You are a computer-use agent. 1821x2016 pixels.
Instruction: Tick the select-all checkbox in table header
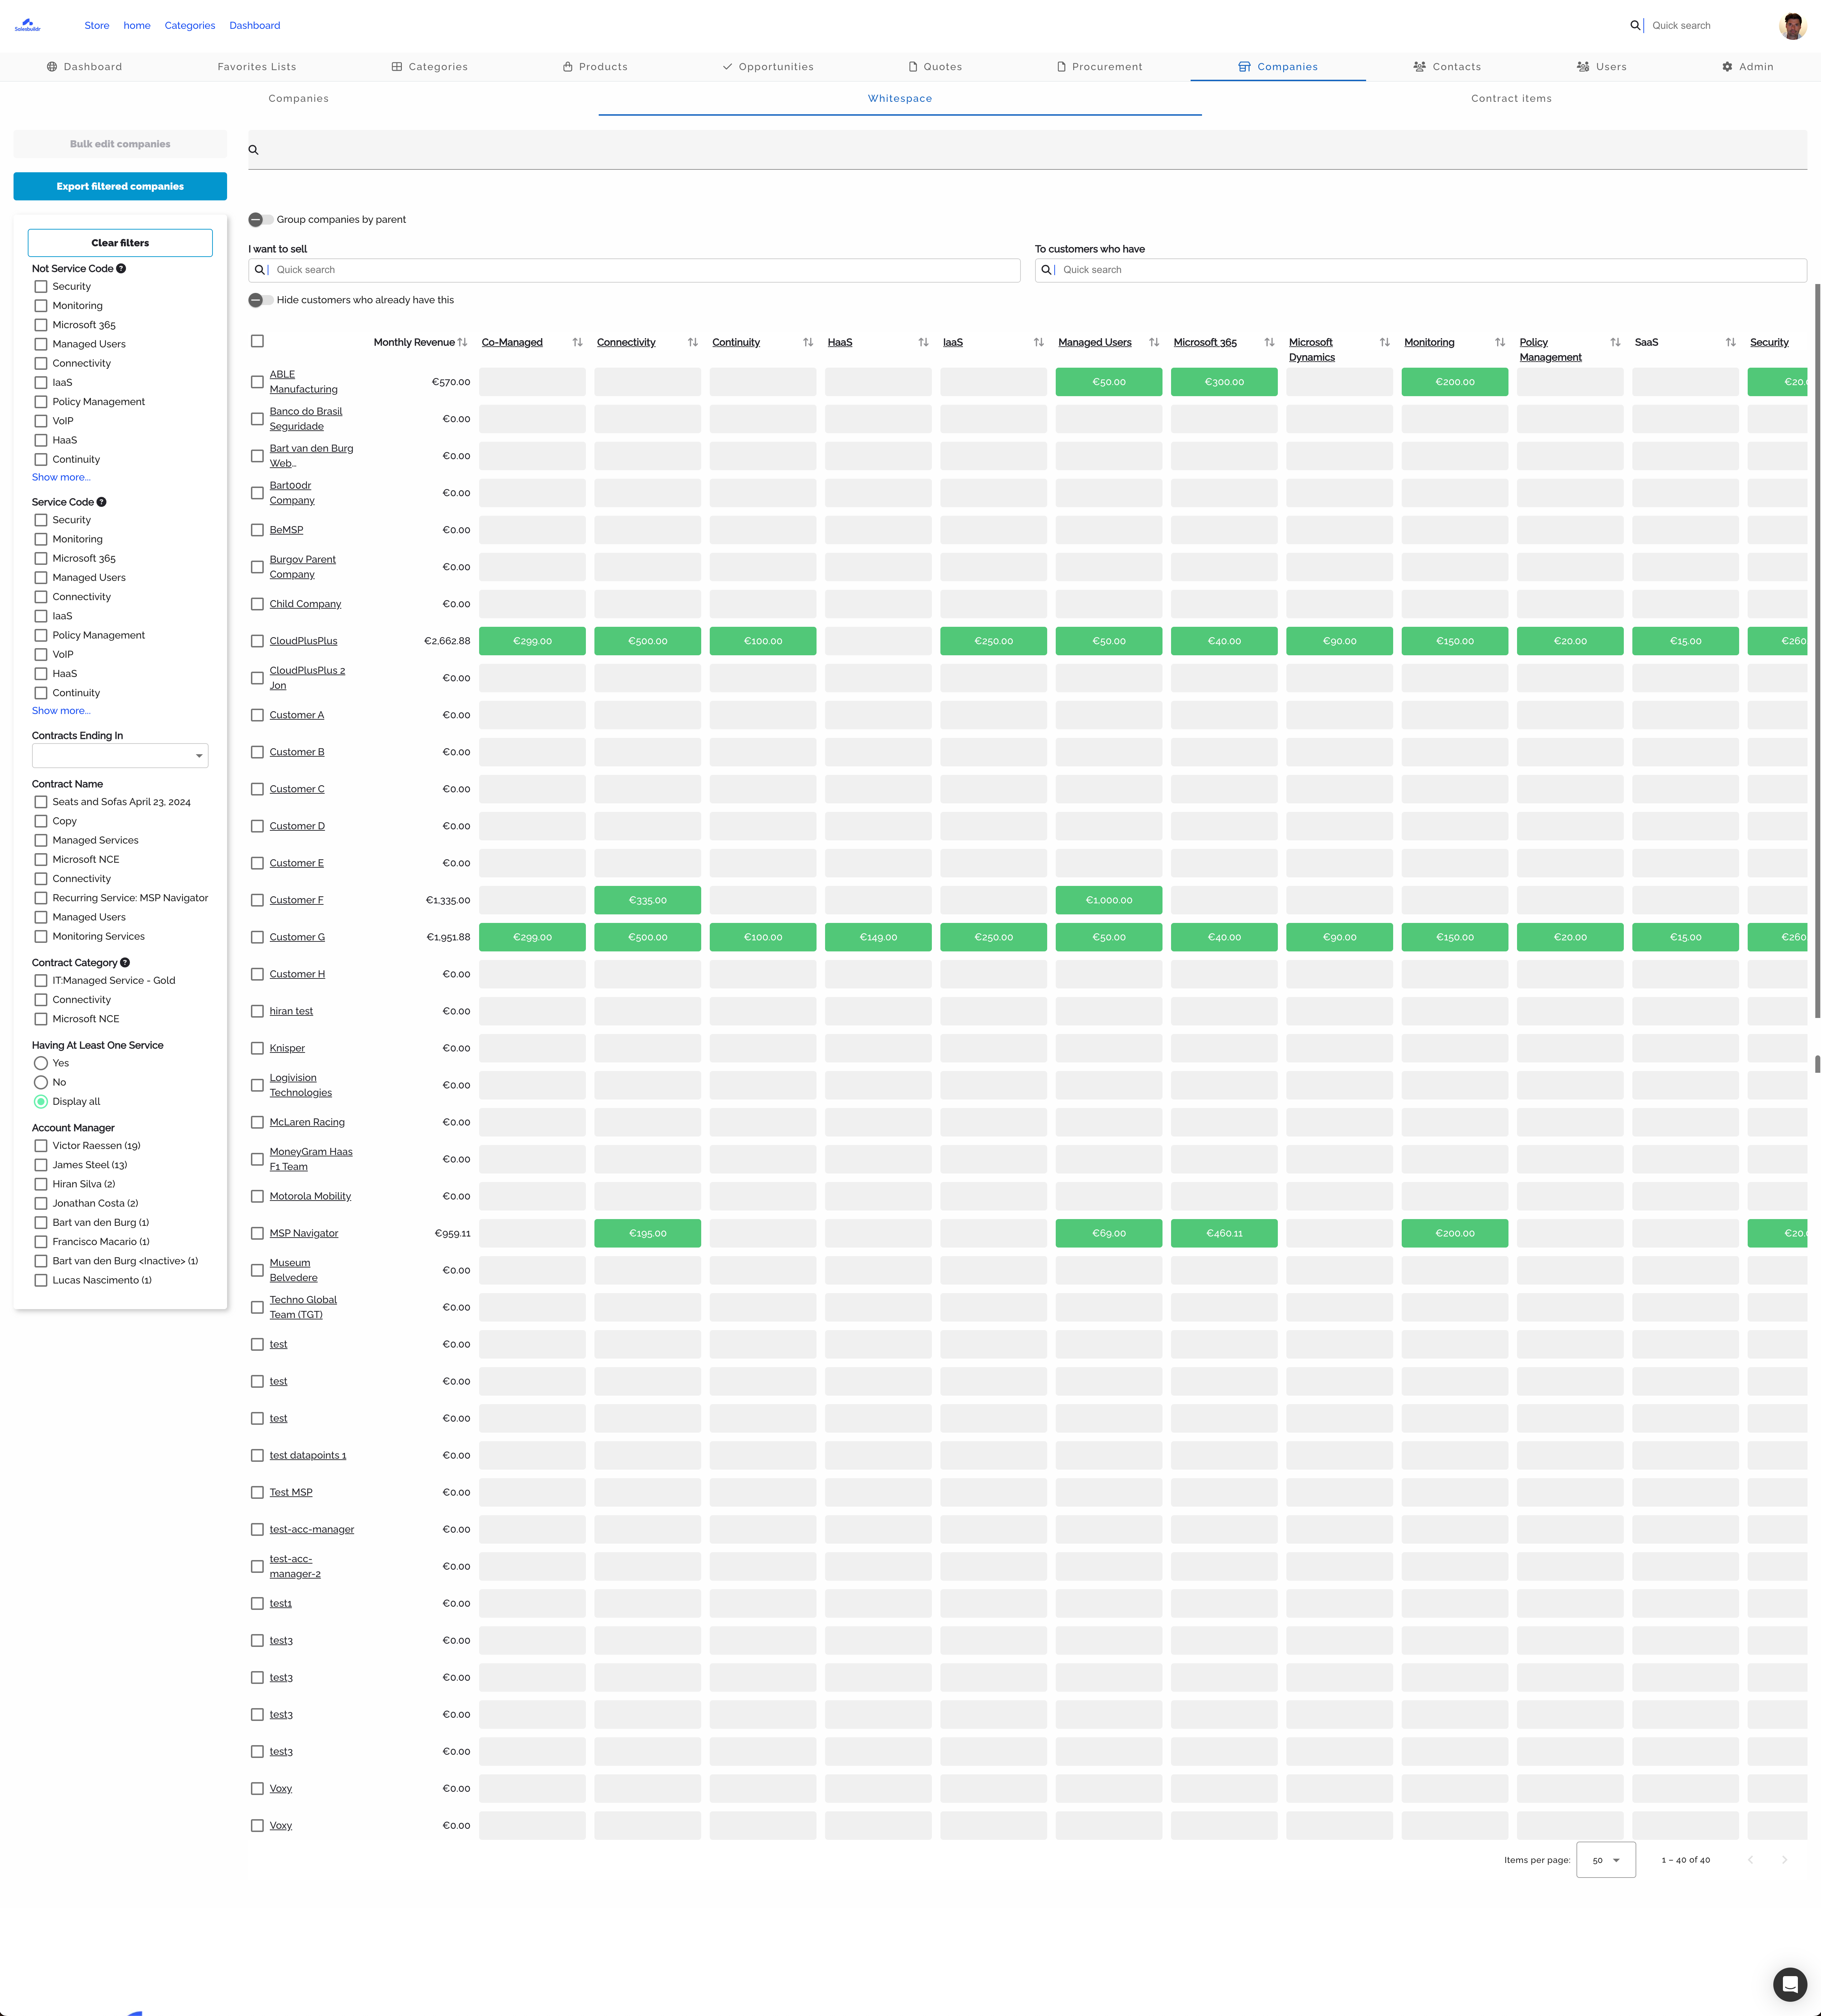(257, 341)
